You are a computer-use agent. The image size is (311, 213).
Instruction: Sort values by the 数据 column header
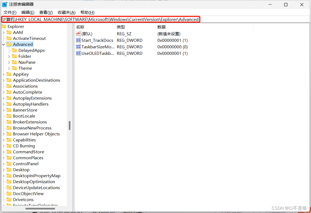[x=204, y=27]
